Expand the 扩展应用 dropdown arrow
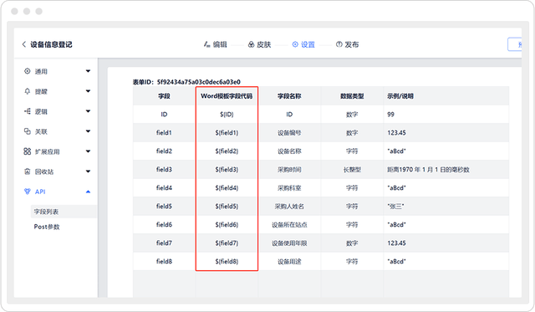 (x=88, y=151)
